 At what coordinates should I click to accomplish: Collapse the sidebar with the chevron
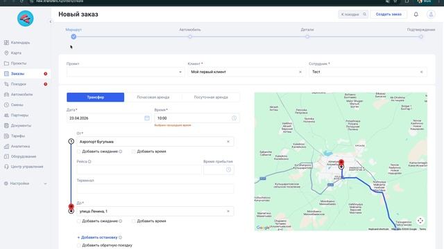[x=51, y=21]
